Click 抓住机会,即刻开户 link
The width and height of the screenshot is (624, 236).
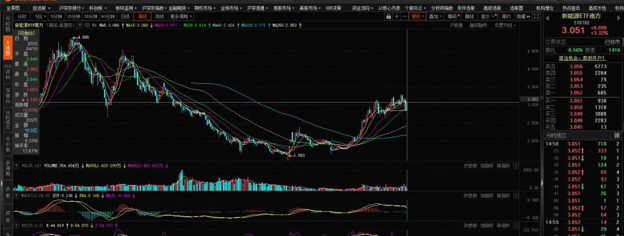pyautogui.click(x=581, y=58)
